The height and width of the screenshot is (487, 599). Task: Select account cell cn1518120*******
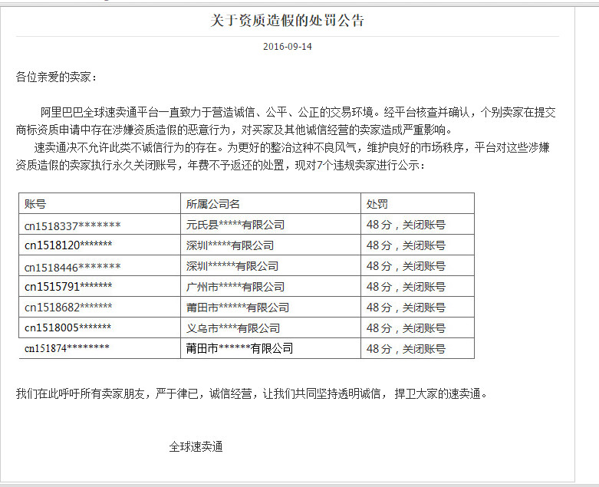tap(100, 245)
